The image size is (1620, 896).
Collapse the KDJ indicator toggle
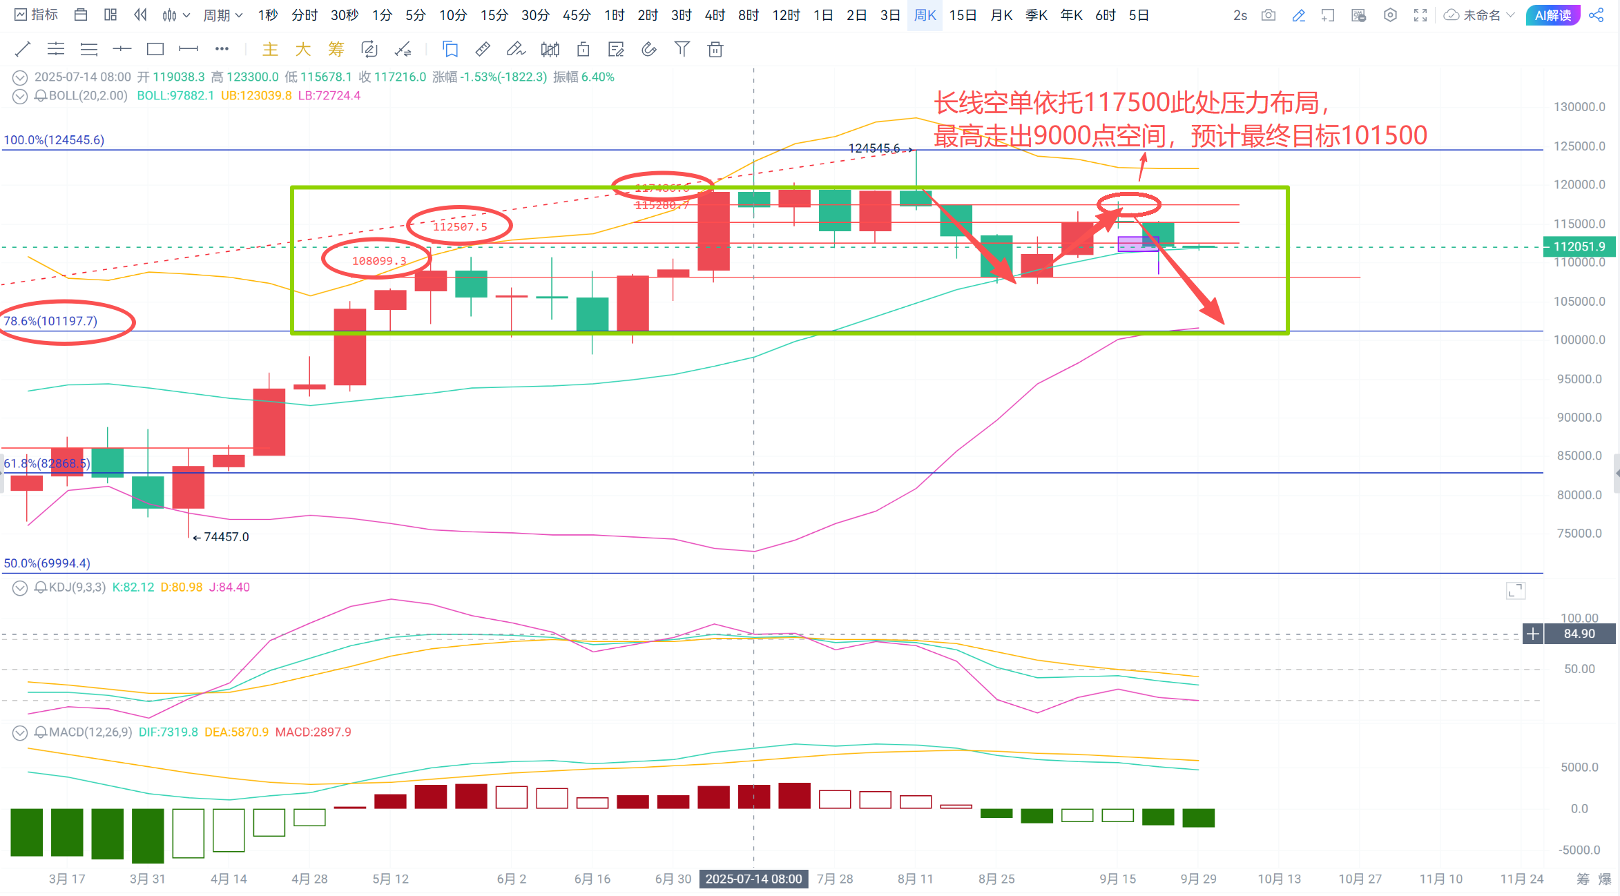(20, 587)
